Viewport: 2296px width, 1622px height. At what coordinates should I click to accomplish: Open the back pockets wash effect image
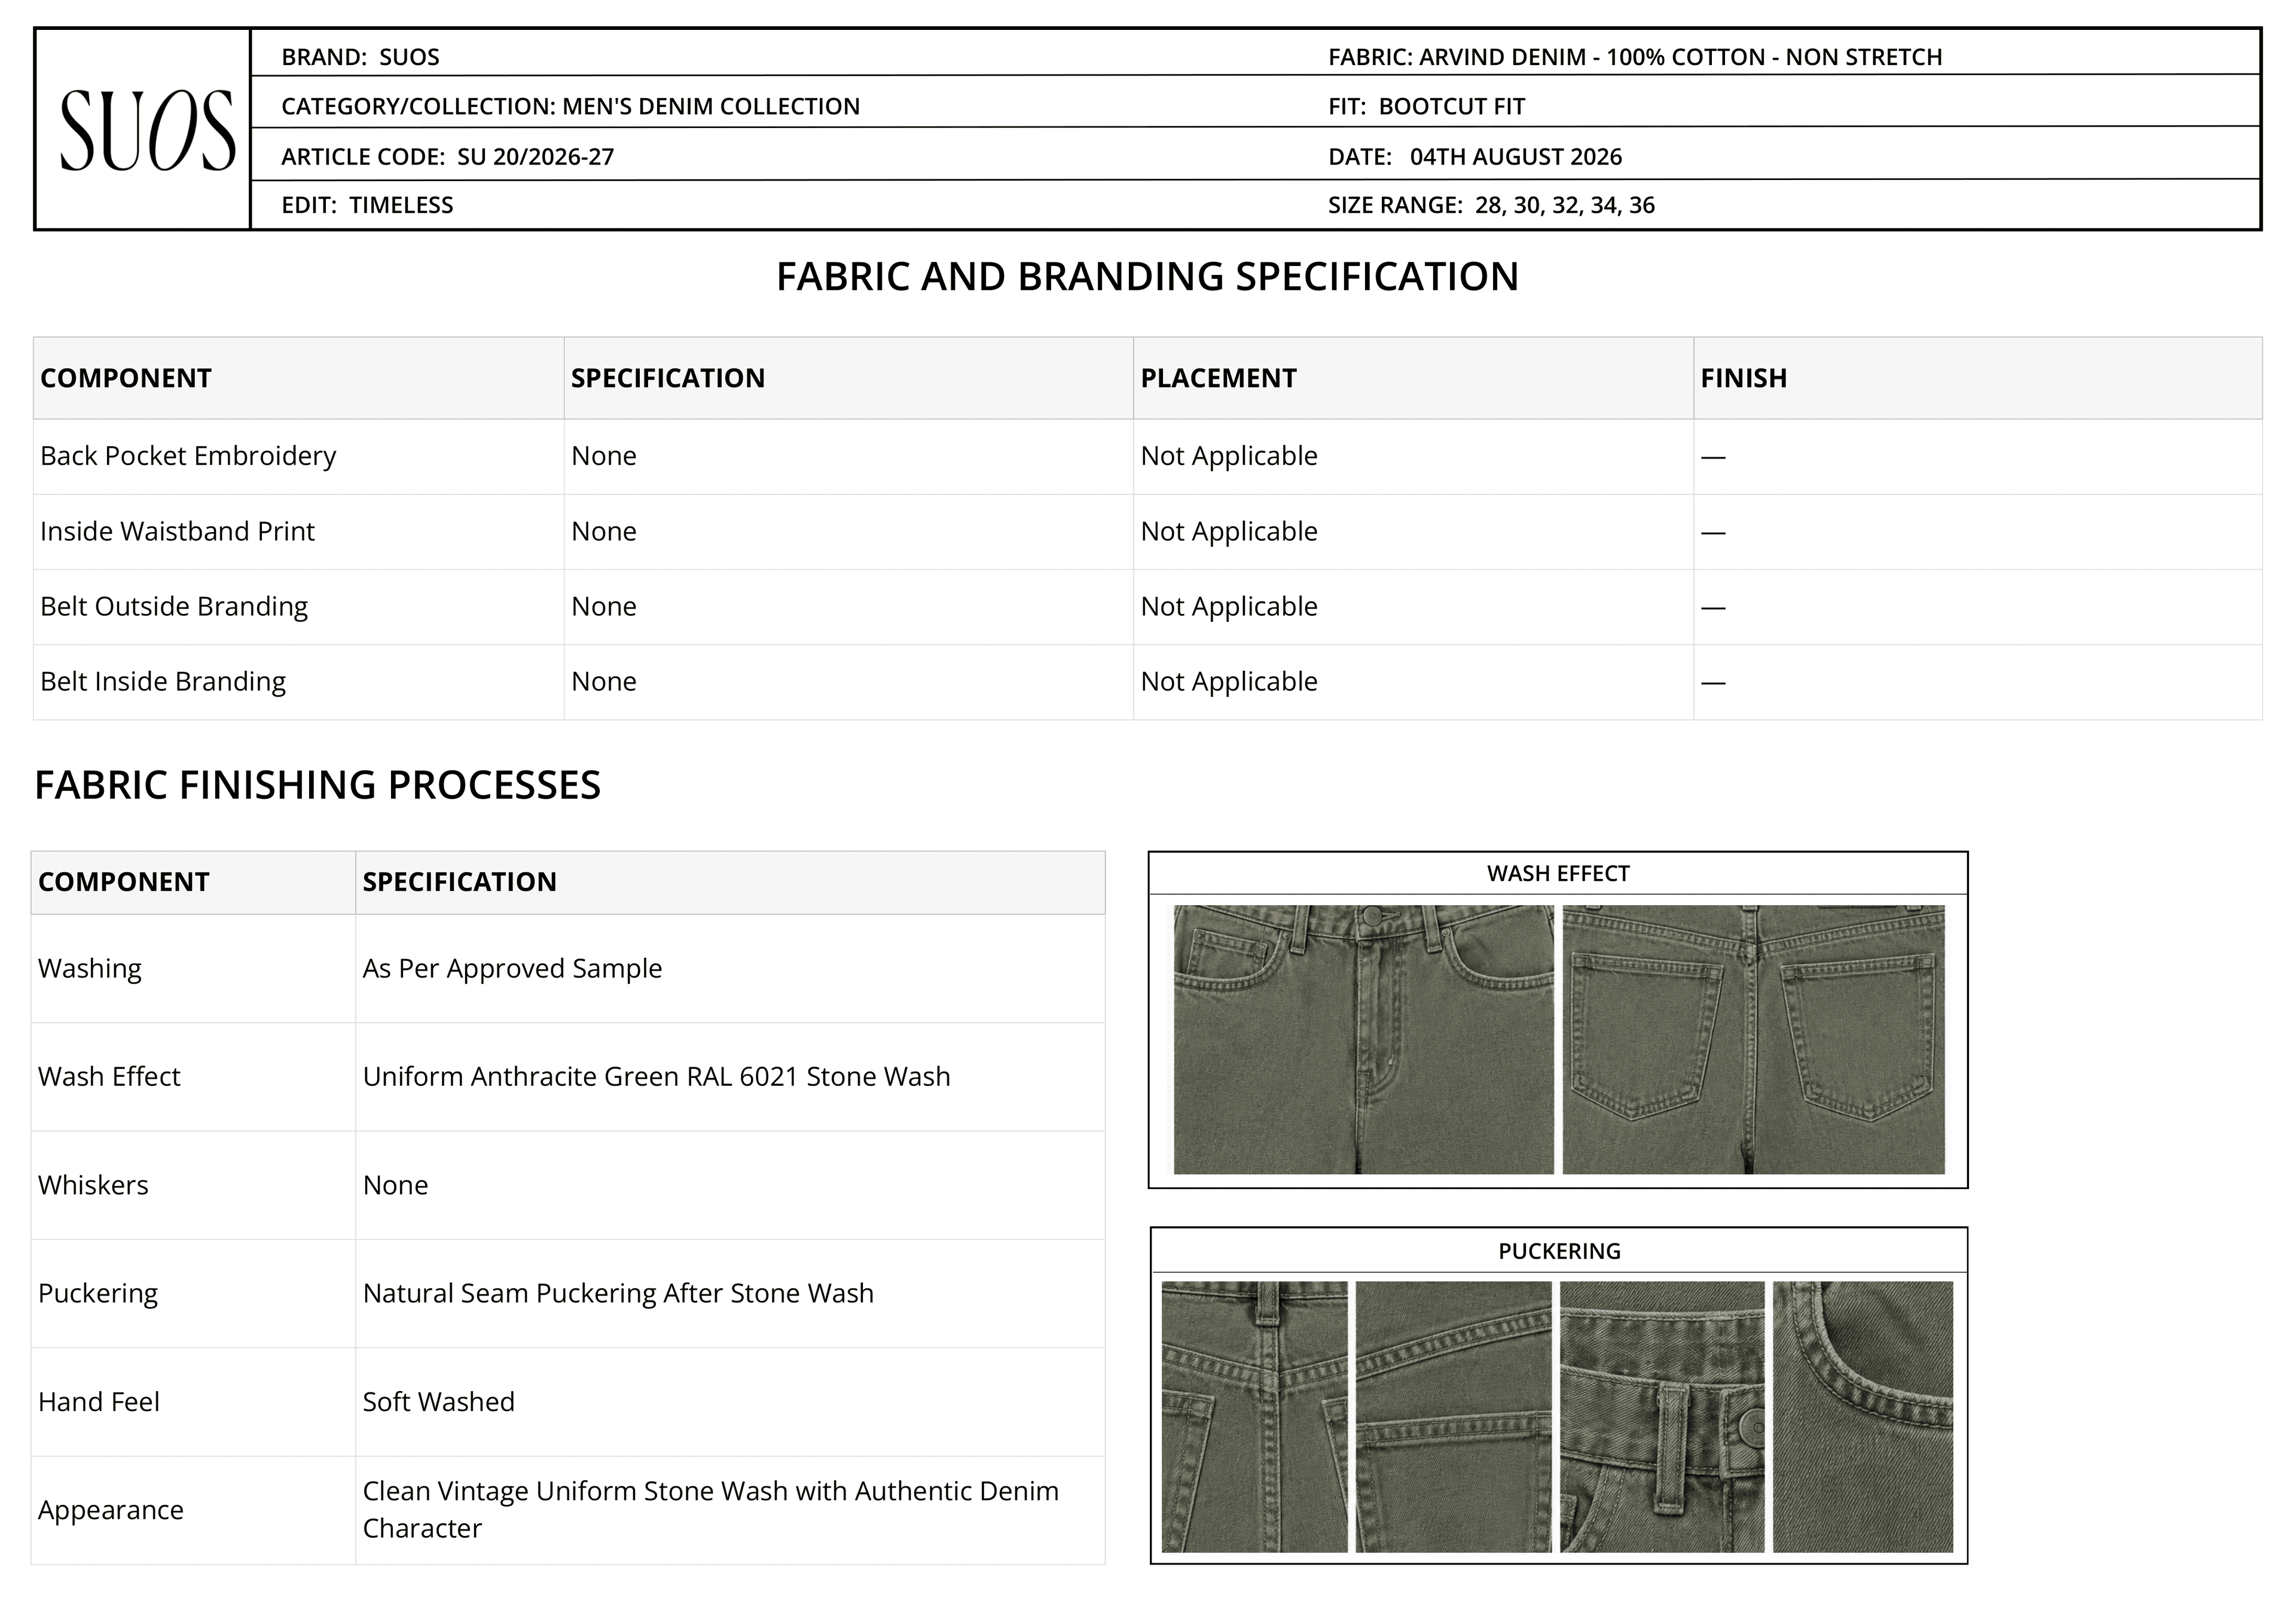[1754, 1039]
